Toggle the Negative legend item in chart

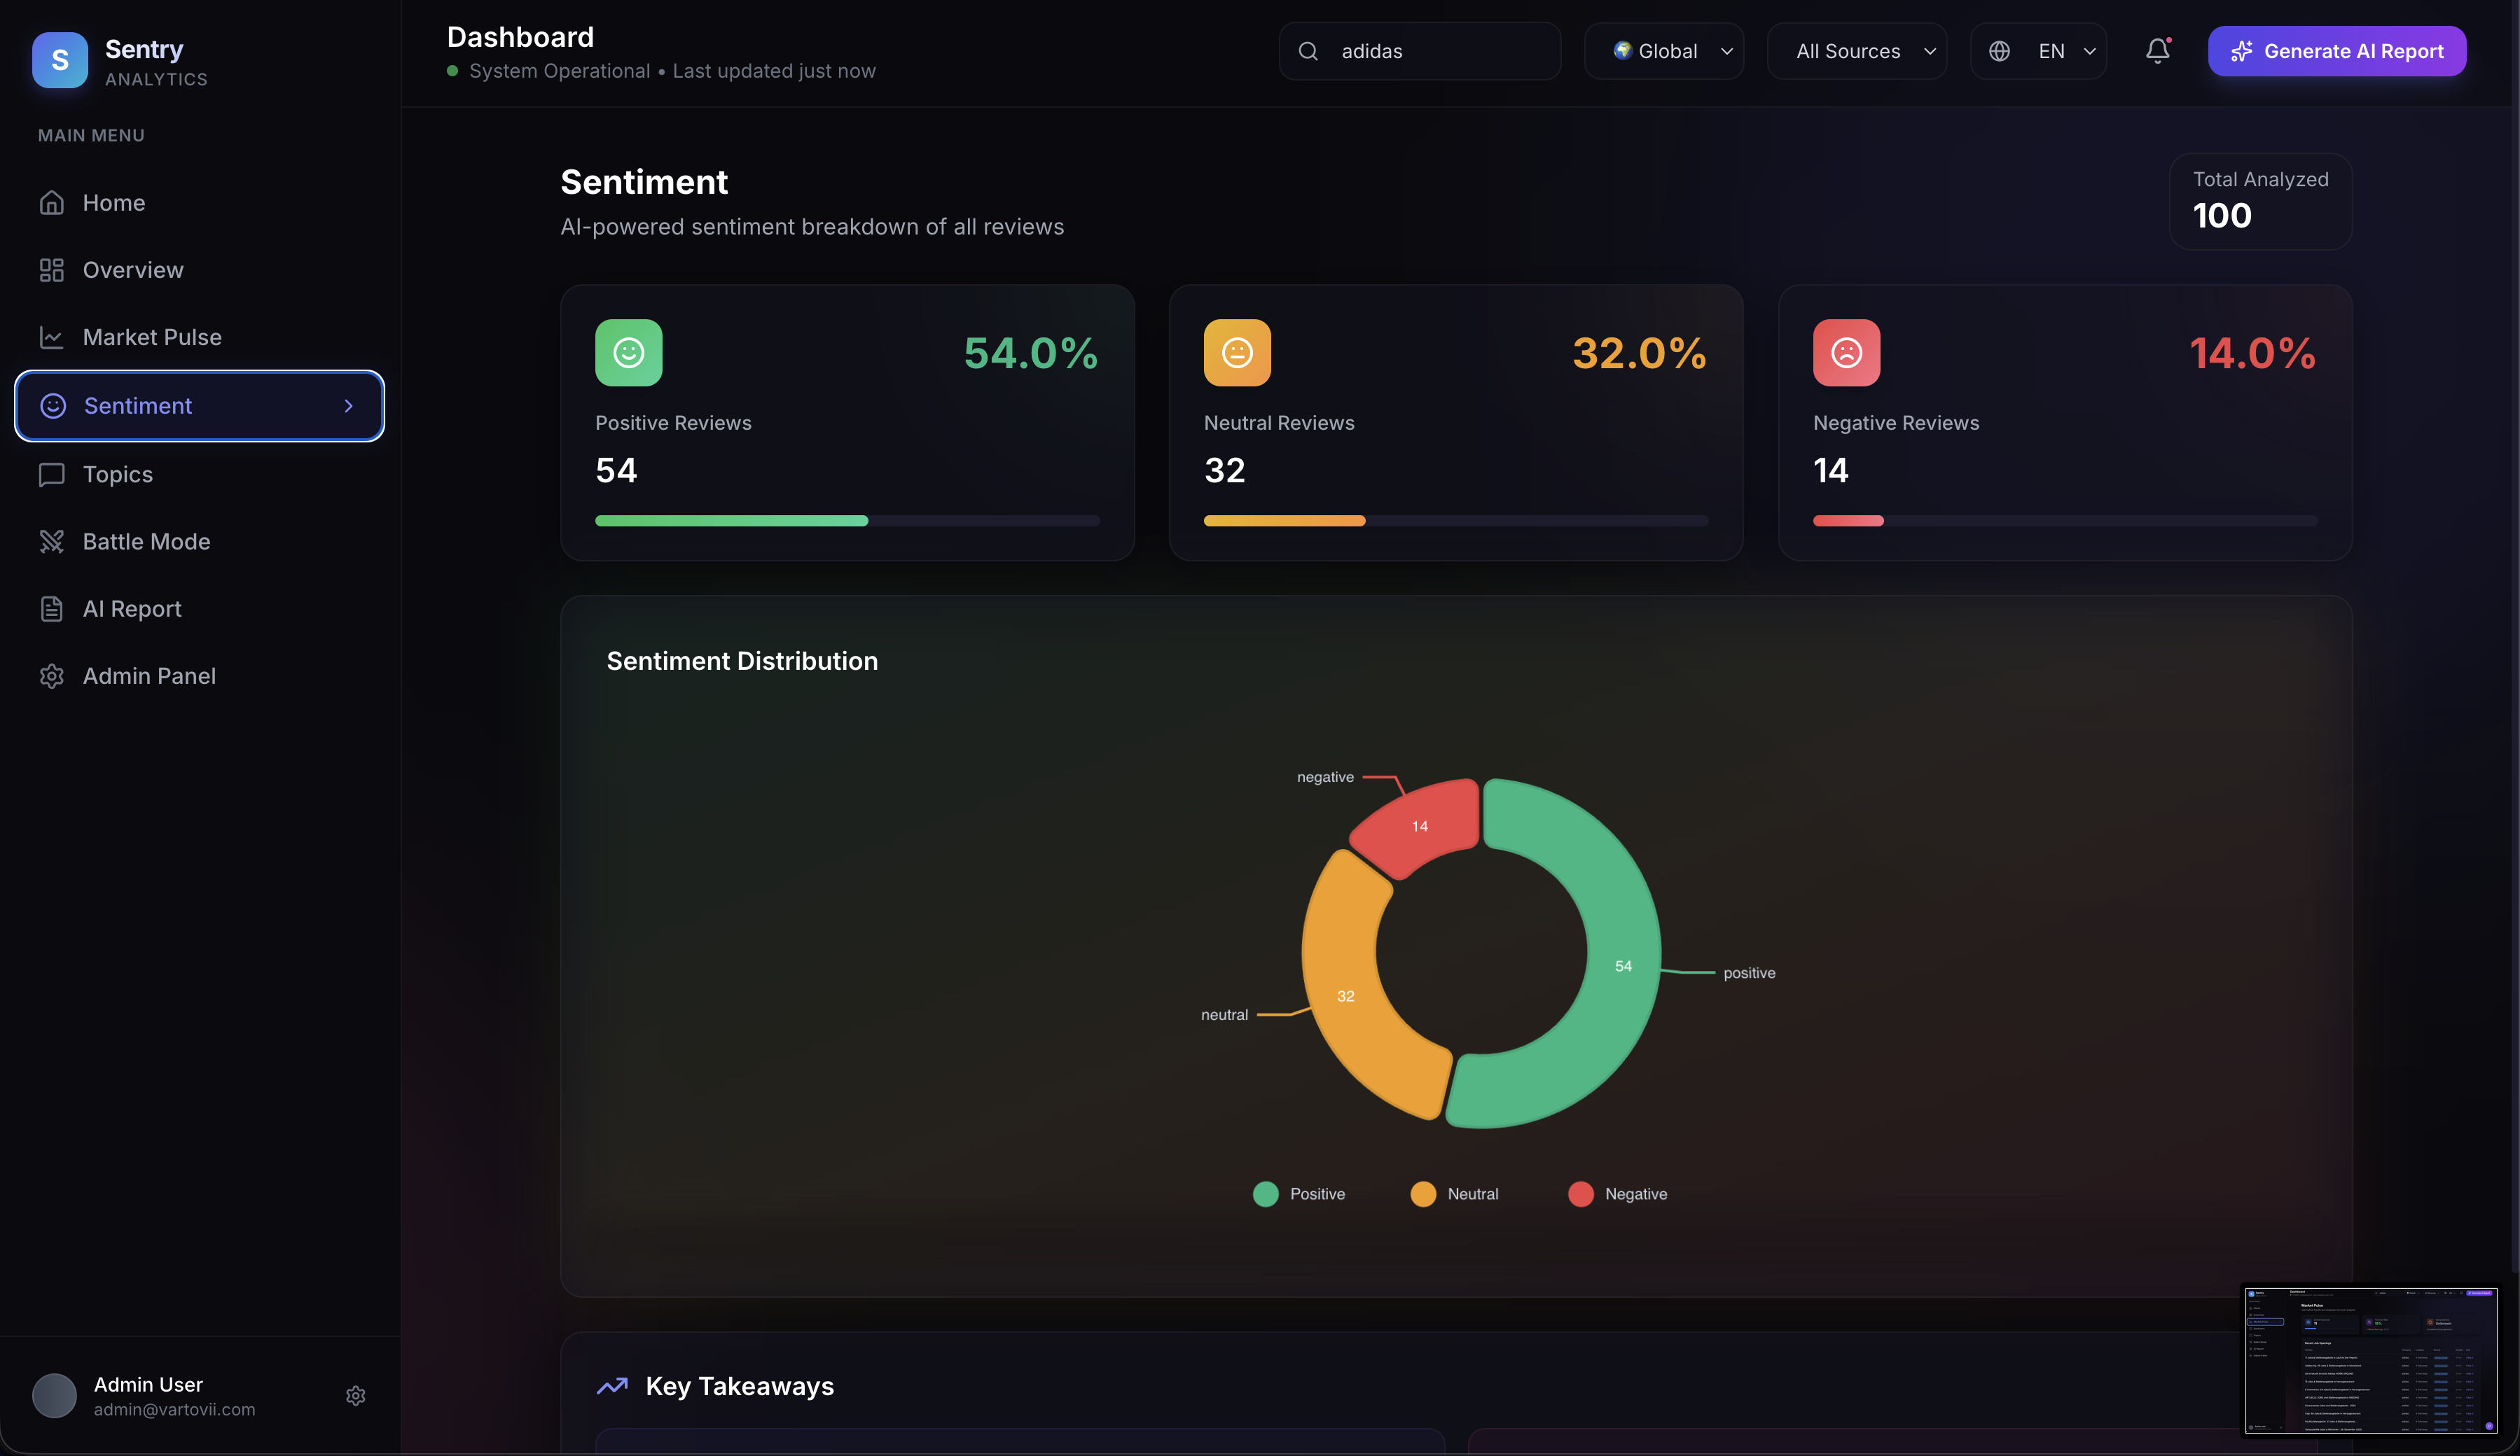coord(1618,1194)
